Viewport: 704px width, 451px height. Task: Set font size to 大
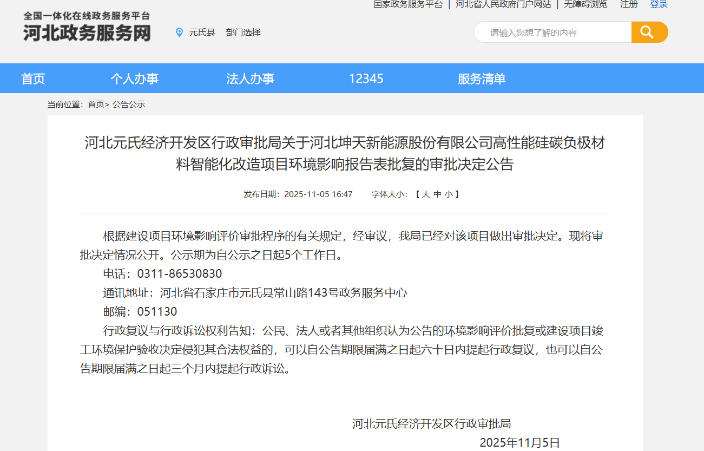426,194
